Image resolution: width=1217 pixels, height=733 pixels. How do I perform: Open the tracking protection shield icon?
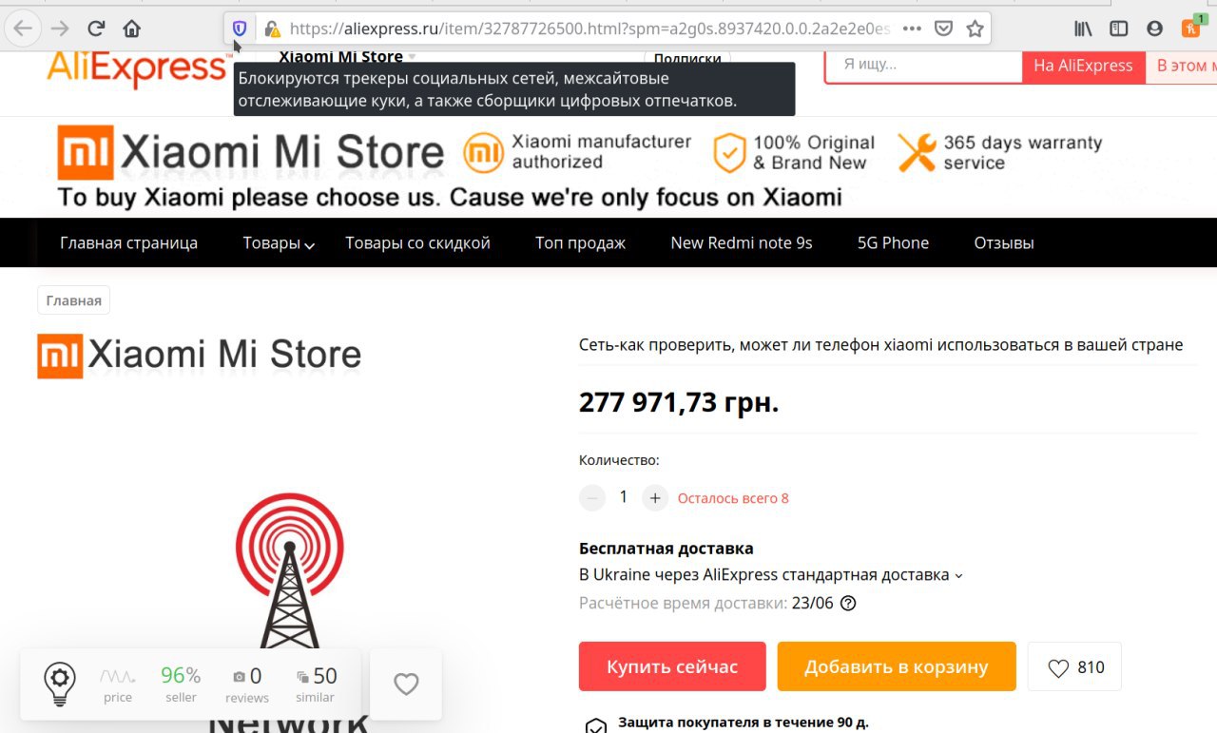[240, 29]
